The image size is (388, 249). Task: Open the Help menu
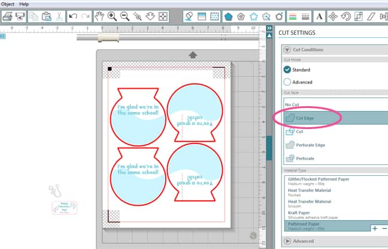24,4
